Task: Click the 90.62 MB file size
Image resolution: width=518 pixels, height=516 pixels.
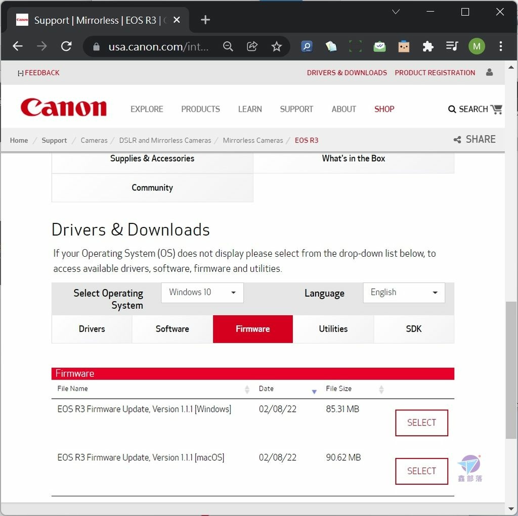Action: point(343,457)
